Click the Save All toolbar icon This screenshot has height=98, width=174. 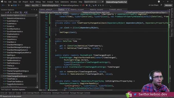click(x=16, y=5)
